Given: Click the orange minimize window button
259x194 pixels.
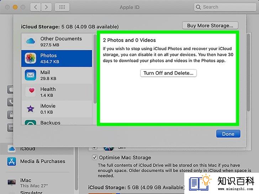Looking at the screenshot, I should click(15, 7).
